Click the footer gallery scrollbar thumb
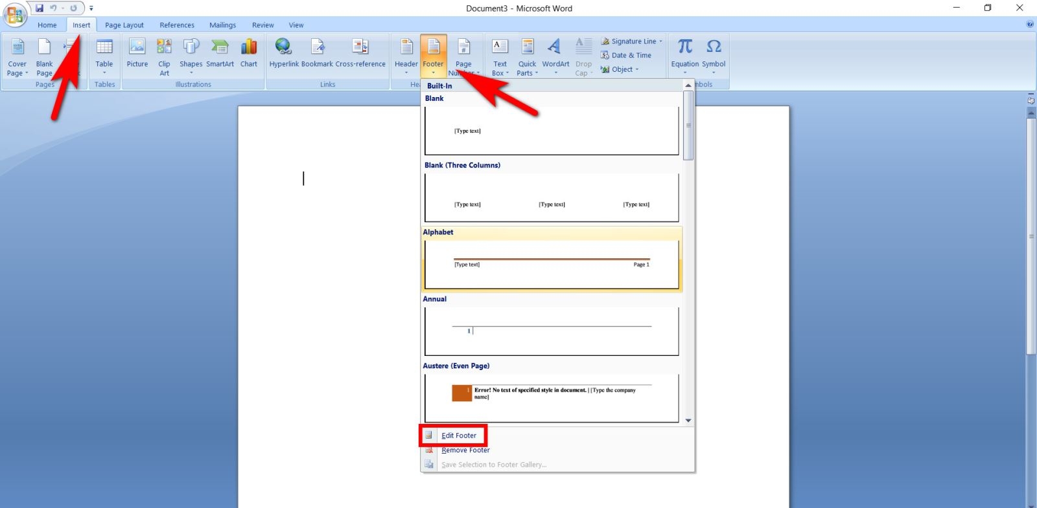 point(688,125)
